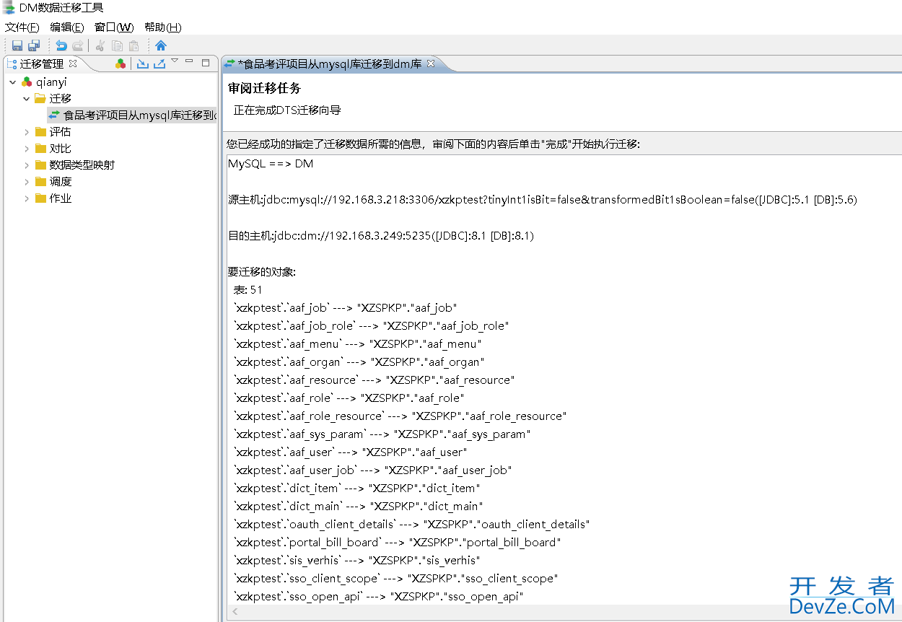Select the qianyi project in tree

tap(51, 82)
